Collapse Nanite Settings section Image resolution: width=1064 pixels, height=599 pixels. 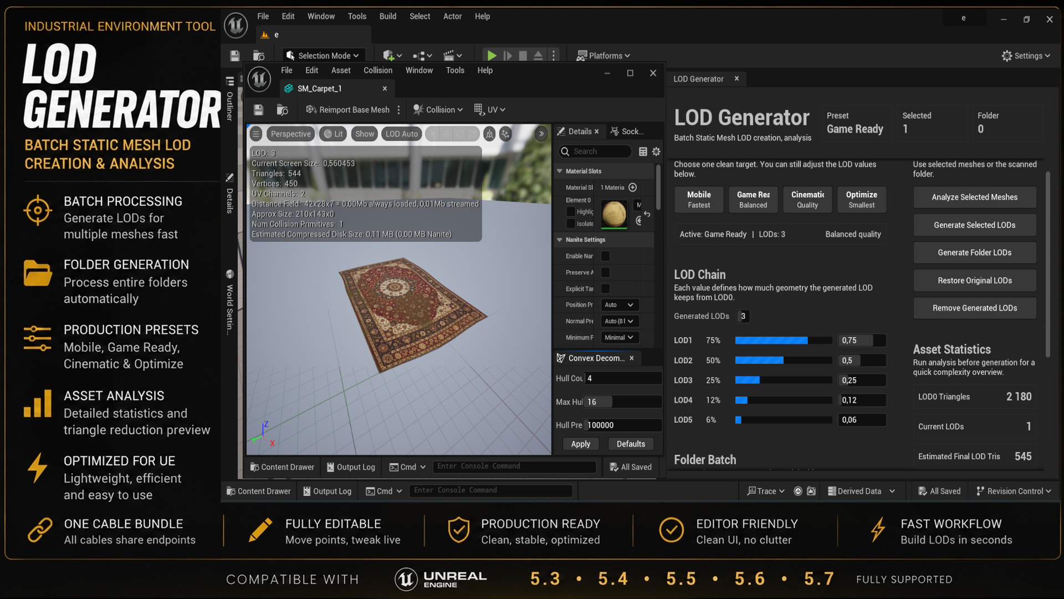[x=560, y=240]
